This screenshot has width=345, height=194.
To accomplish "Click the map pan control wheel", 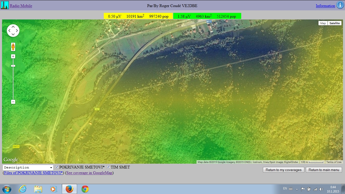I will [13, 31].
